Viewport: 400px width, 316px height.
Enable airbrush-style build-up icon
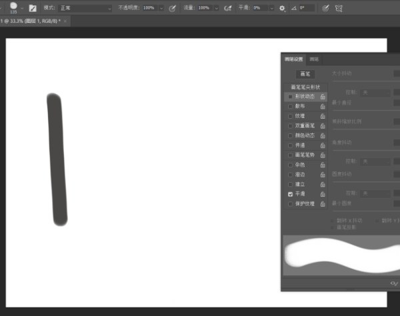pos(227,9)
